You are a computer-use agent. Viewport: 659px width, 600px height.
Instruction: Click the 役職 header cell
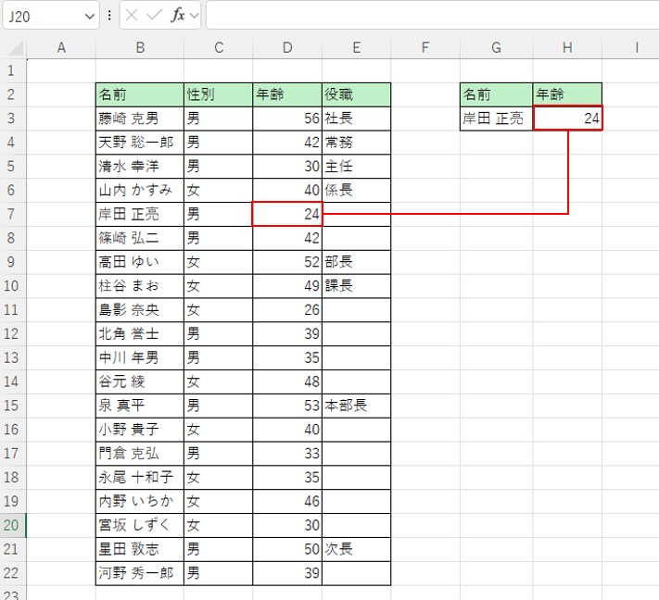[x=357, y=94]
